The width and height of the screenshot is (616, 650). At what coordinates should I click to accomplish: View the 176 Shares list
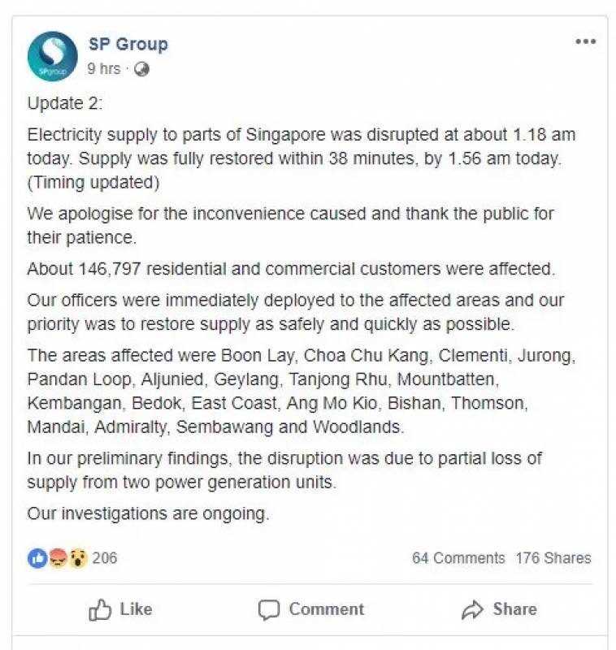coord(553,558)
